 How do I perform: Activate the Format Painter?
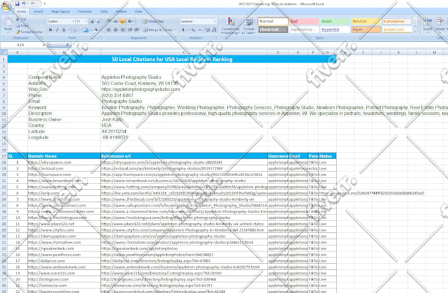[x=28, y=32]
